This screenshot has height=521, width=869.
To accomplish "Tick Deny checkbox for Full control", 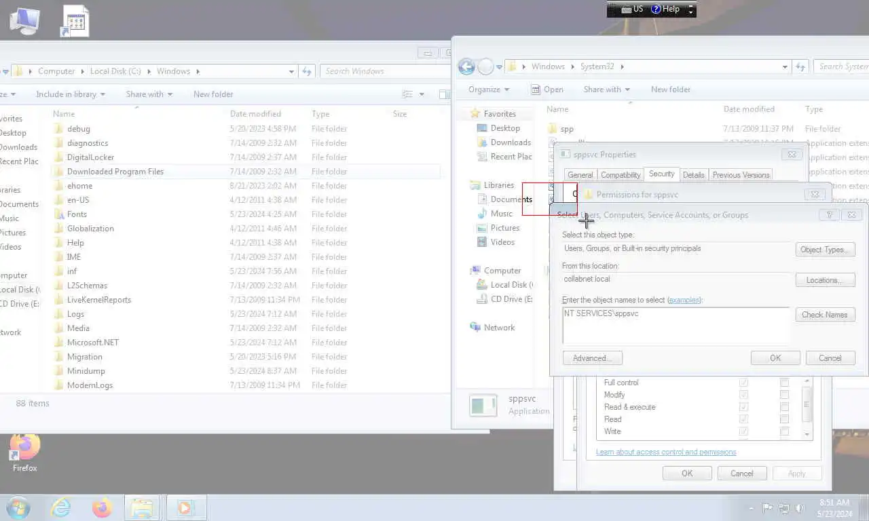I will click(x=784, y=383).
